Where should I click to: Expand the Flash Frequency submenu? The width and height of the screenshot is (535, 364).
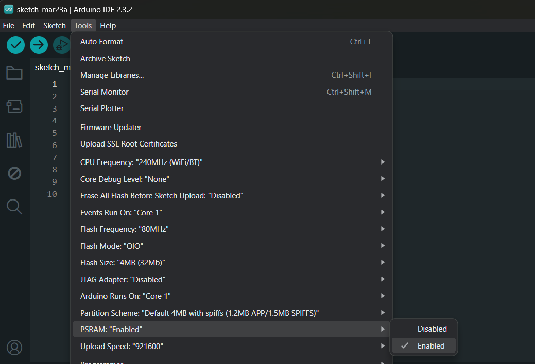click(231, 229)
